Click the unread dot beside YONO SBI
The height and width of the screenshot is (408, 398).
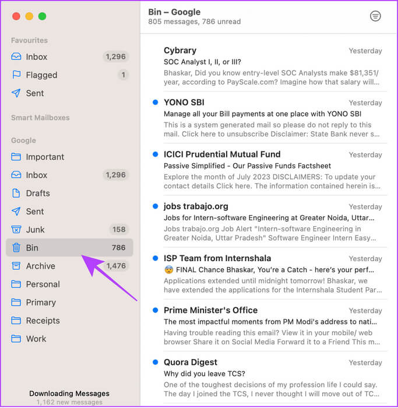(156, 102)
